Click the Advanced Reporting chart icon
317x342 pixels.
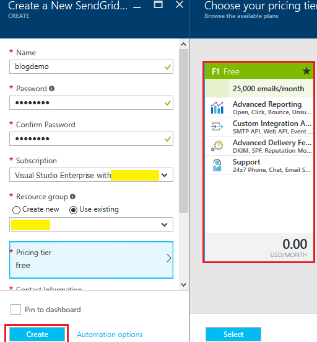click(217, 107)
